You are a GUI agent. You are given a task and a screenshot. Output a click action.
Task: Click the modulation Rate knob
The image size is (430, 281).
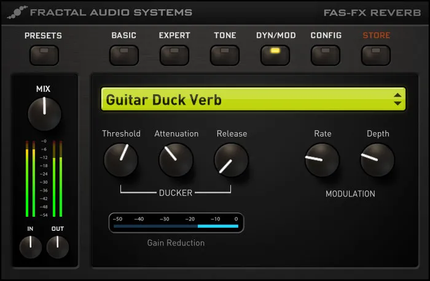pyautogui.click(x=322, y=160)
